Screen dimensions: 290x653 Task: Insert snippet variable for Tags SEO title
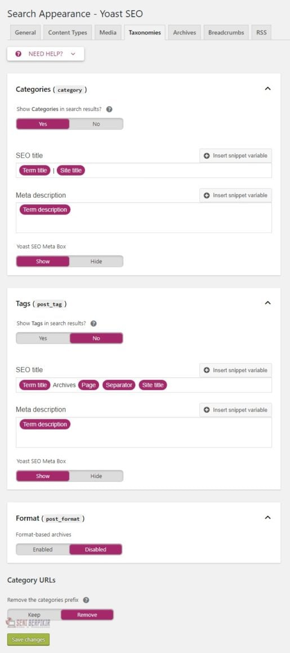235,370
